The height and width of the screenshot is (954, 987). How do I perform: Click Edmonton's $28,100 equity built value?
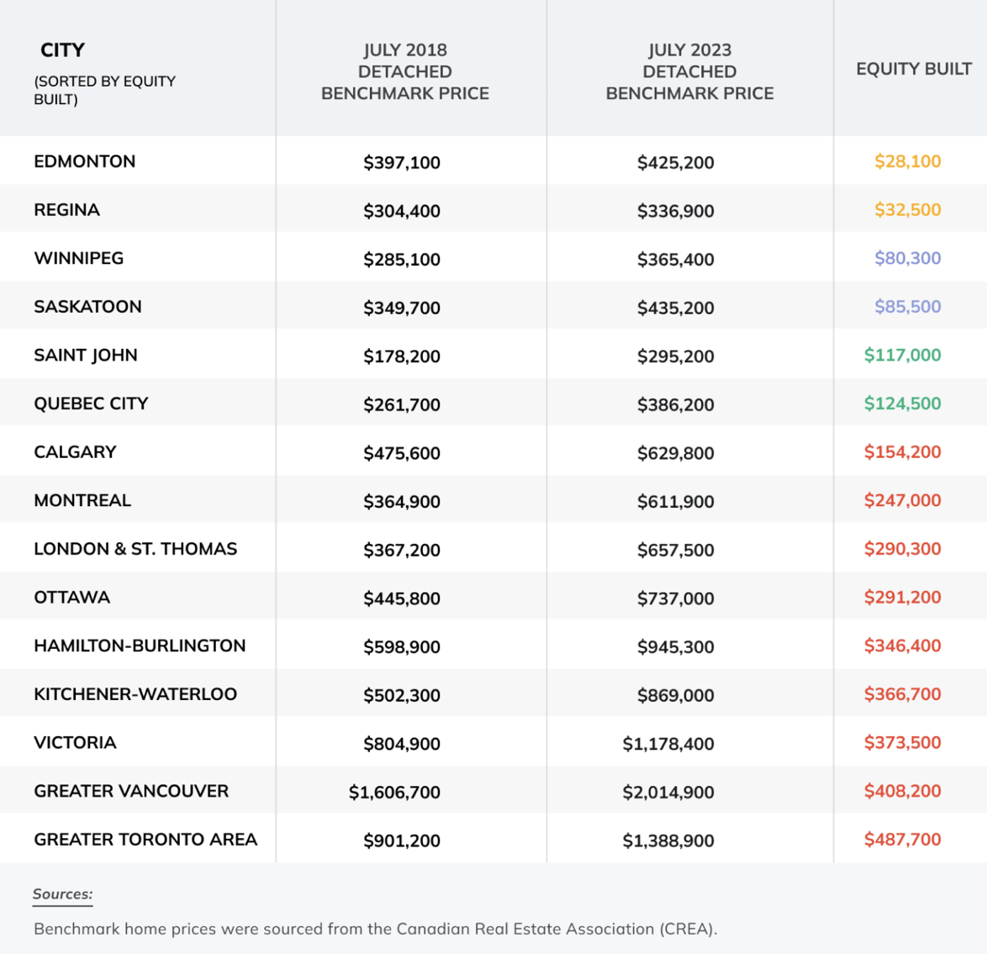tap(907, 161)
